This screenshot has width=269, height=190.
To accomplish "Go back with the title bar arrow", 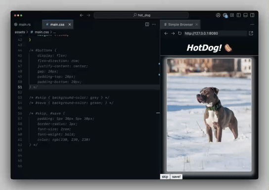I will (82, 15).
